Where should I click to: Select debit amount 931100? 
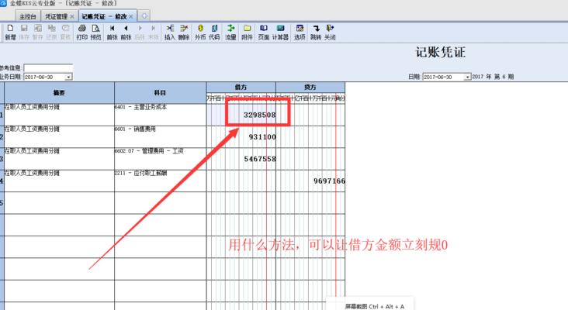262,136
